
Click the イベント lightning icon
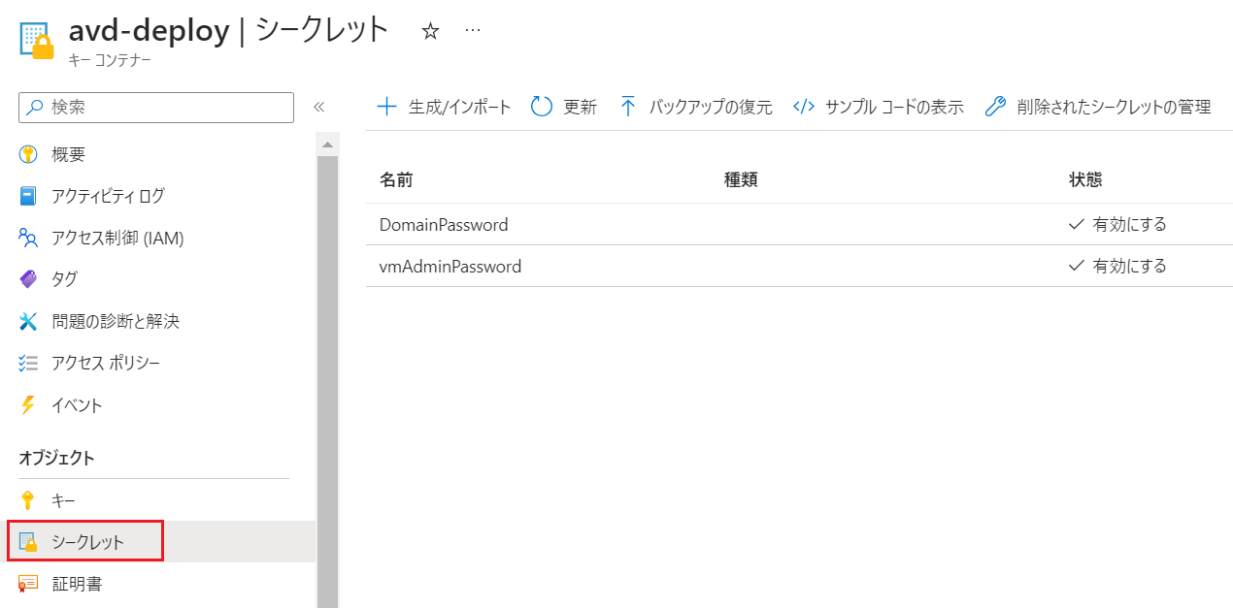28,405
